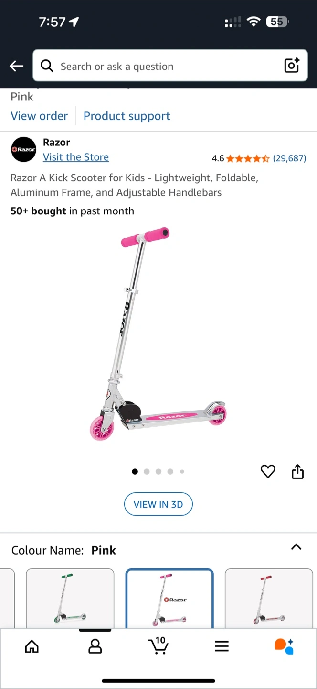Open the Product support link
317x689 pixels.
(x=127, y=116)
